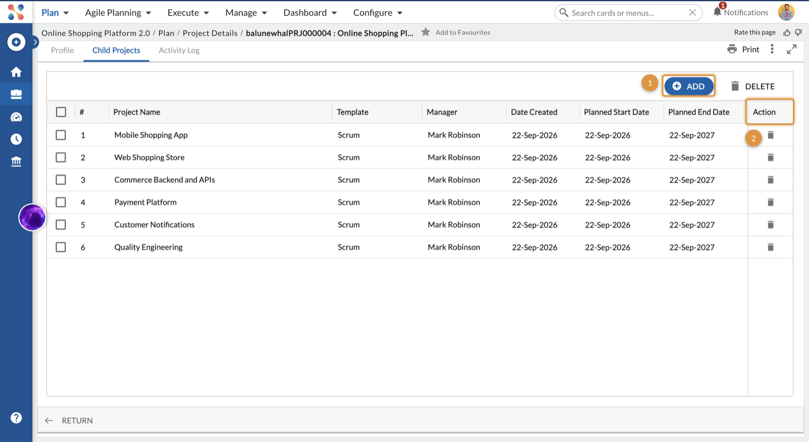Star this page as favourite
The height and width of the screenshot is (442, 809).
pos(426,32)
